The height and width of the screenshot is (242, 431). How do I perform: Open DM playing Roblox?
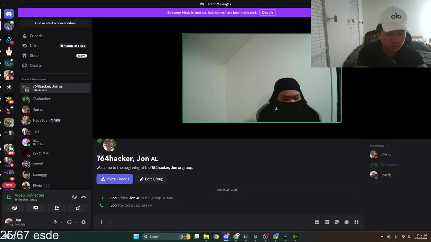(55, 142)
